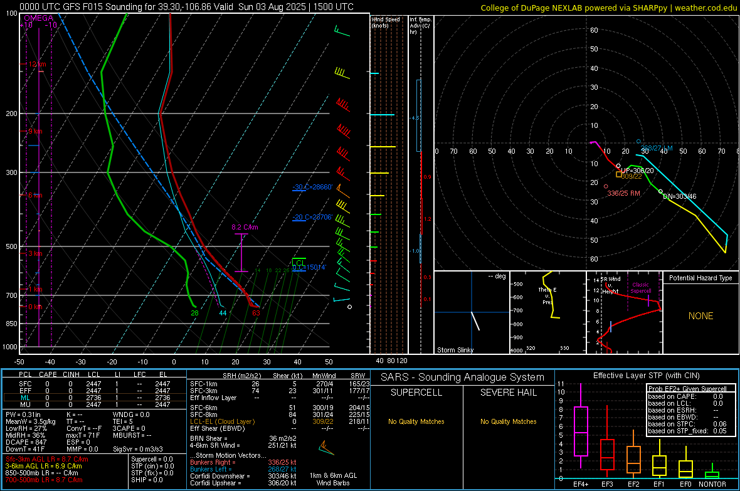Click the 8.2 C/km lapse rate label
740x491 pixels.
245,227
